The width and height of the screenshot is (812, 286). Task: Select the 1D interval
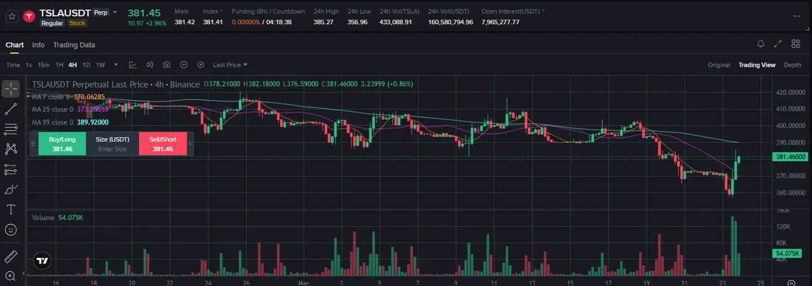coord(86,65)
